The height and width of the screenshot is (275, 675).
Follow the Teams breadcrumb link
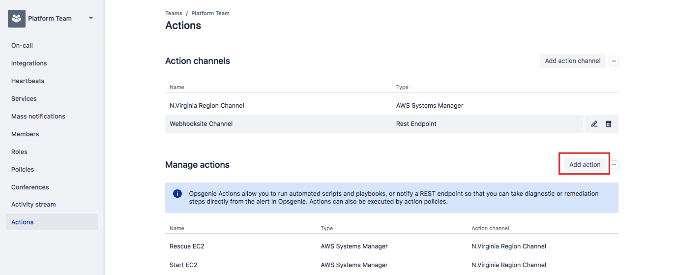(174, 13)
